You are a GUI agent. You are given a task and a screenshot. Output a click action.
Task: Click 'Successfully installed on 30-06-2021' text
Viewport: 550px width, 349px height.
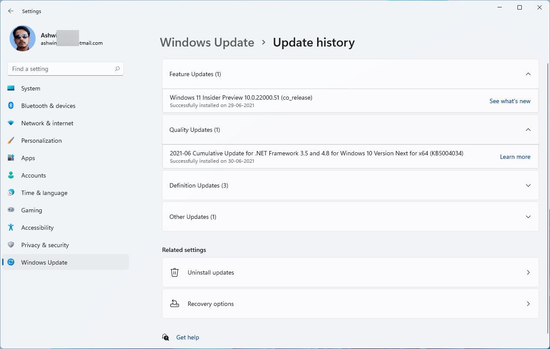[x=212, y=161]
